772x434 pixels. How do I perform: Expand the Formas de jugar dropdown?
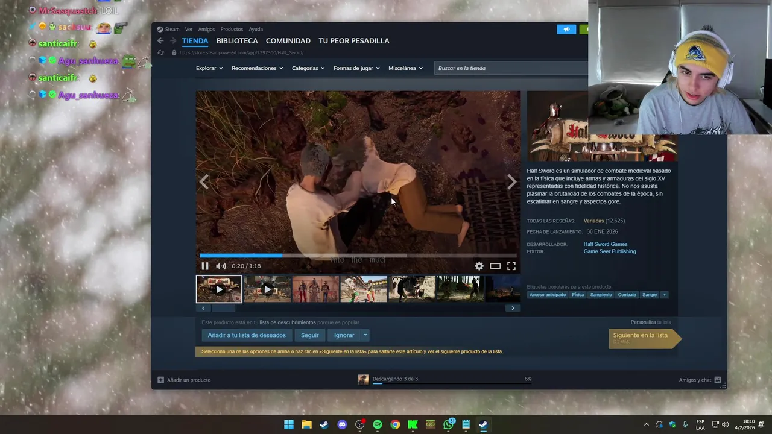(x=356, y=68)
